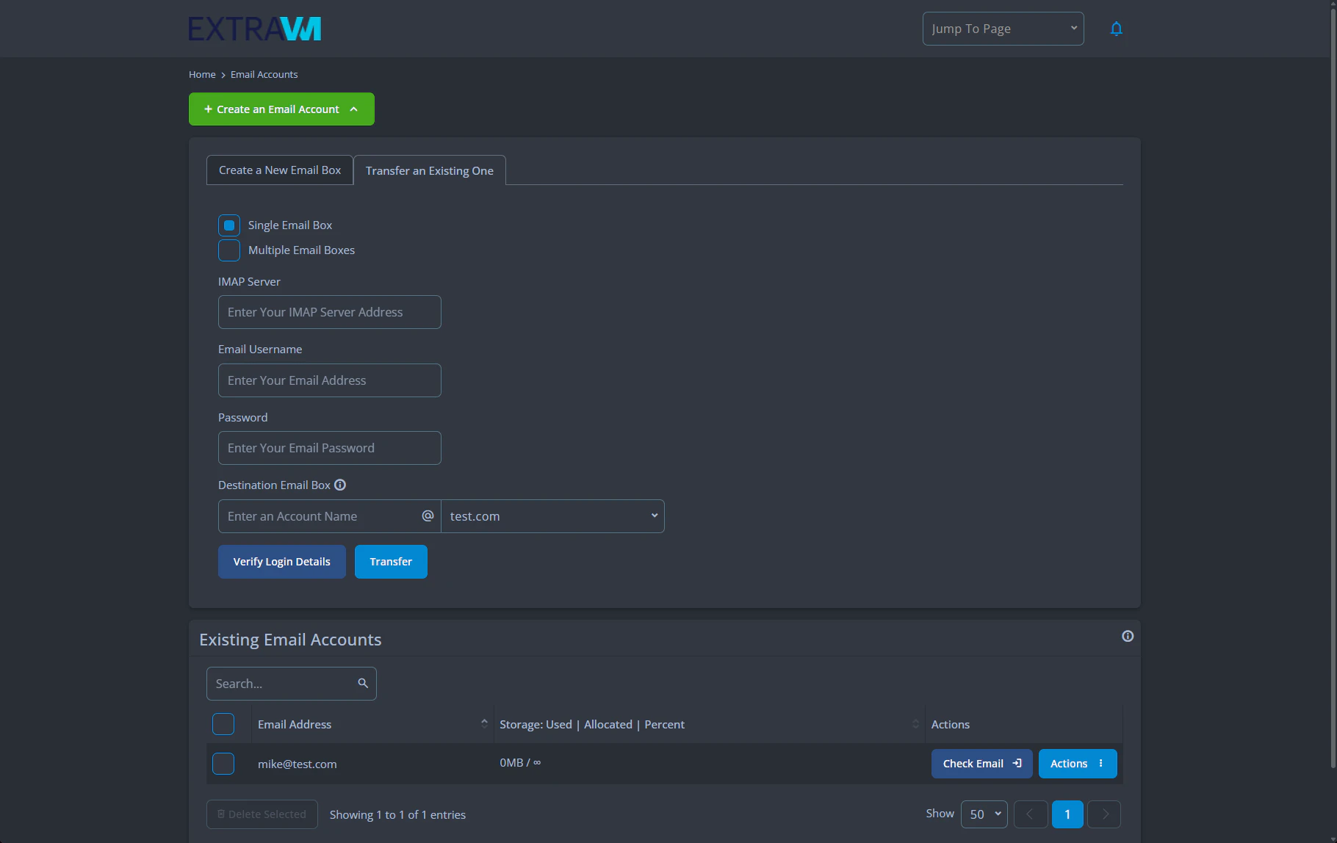Go to previous page arrow
This screenshot has width=1337, height=843.
(1030, 814)
